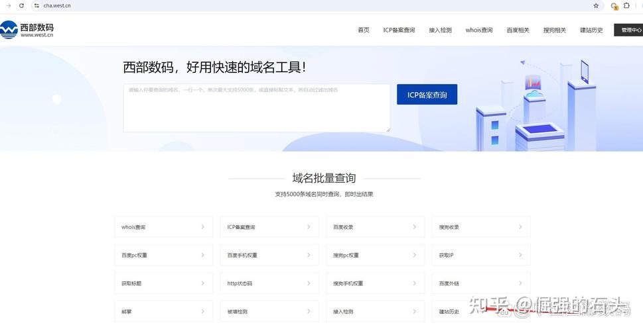Screen dimensions: 643x331
Task: Expand the 百度pc权重 card arrow
Action: click(x=202, y=255)
